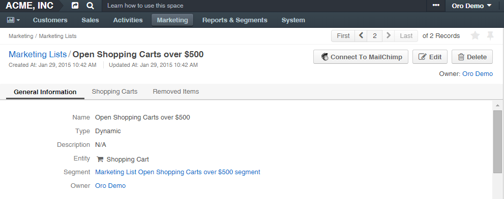
Task: Click Marketing in the breadcrumb
Action: click(x=21, y=36)
